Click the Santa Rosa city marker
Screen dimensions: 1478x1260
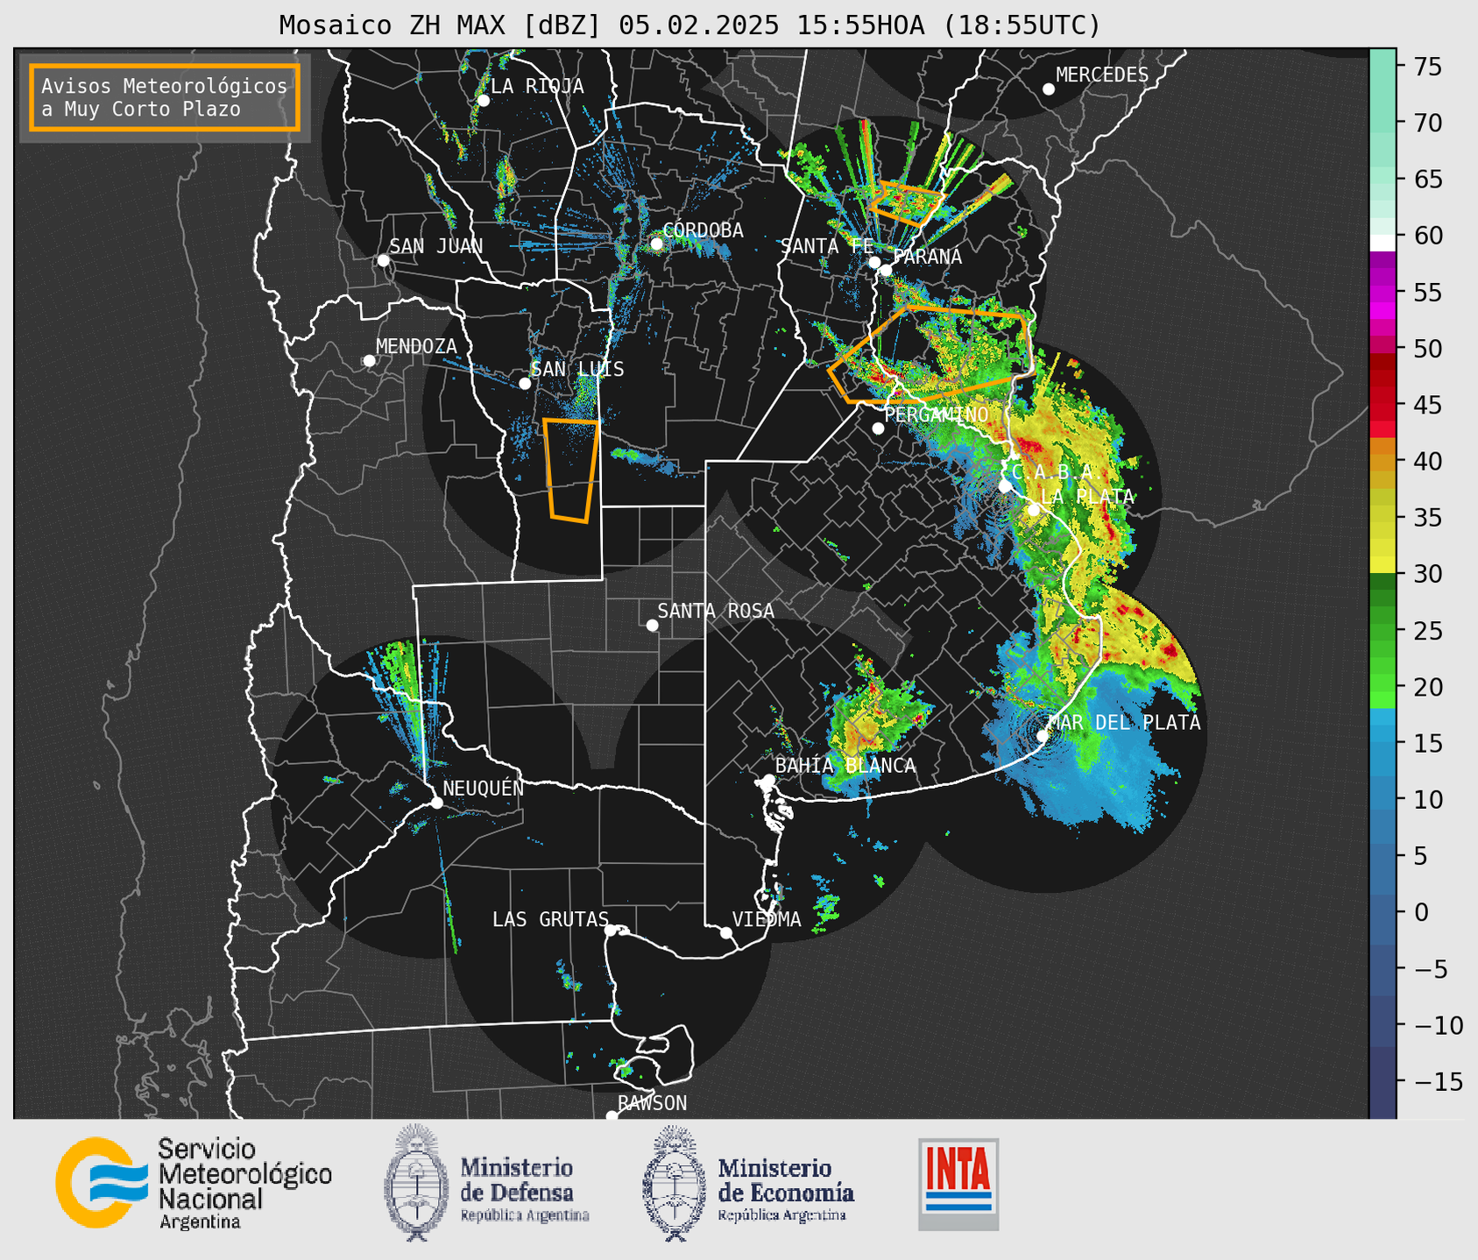coord(652,626)
